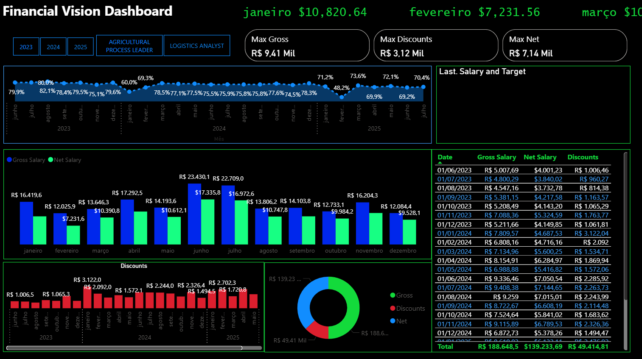Click the Net Salary legend marker
Viewport: 642px width, 359px height.
coord(49,159)
